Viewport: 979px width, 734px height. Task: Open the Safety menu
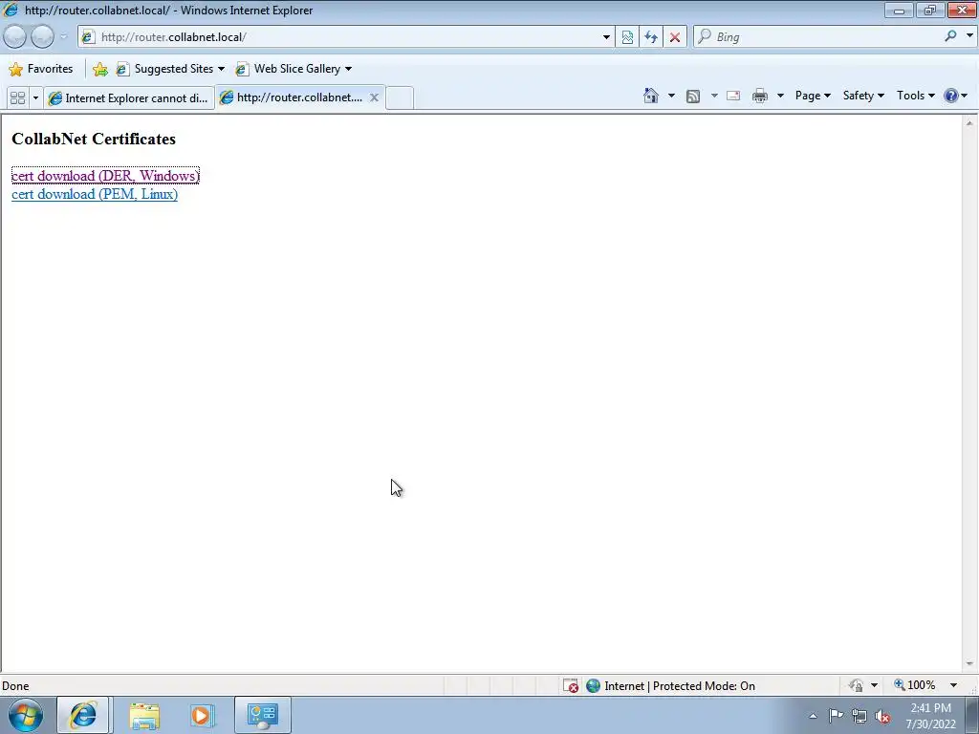pyautogui.click(x=863, y=96)
